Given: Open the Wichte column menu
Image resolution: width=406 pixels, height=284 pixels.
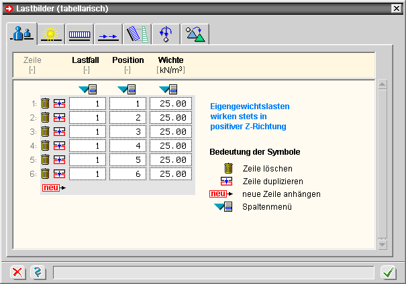Looking at the screenshot, I should [168, 88].
